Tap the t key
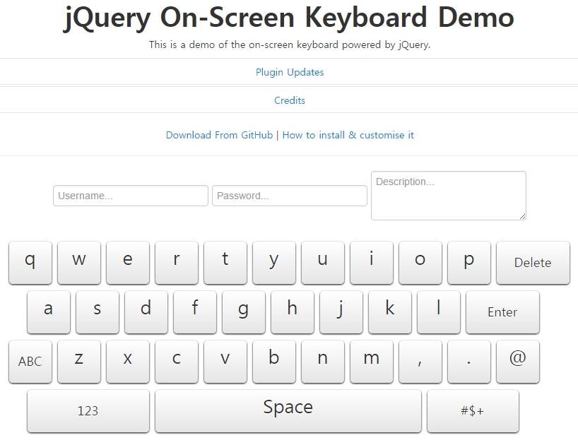Image resolution: width=578 pixels, height=445 pixels. (225, 263)
